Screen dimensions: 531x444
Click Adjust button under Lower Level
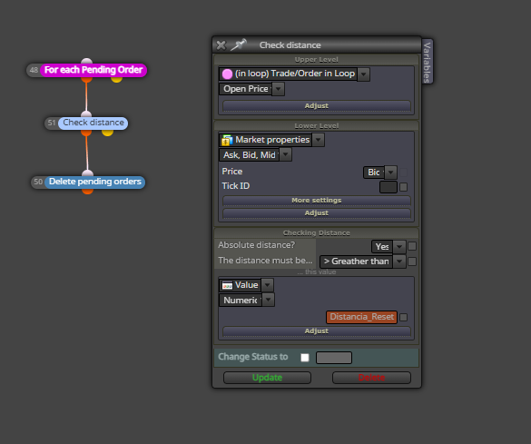click(x=316, y=213)
